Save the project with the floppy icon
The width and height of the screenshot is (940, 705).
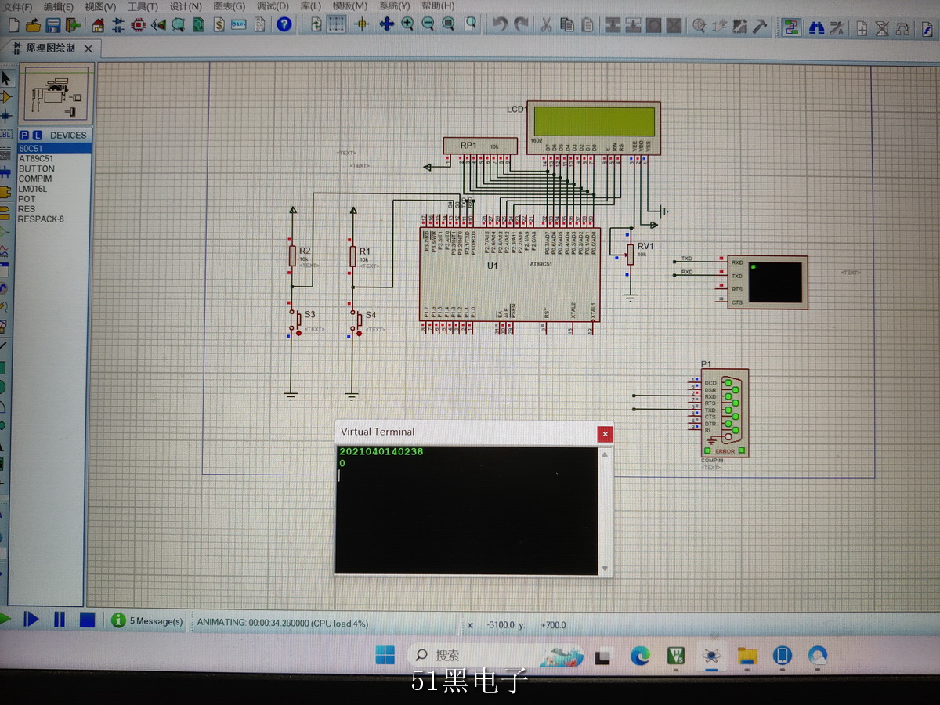[53, 24]
